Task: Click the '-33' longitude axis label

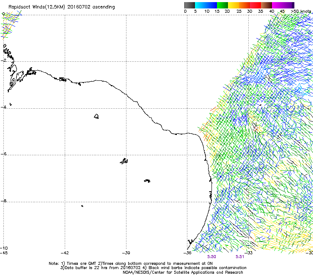Action: tap(249, 253)
